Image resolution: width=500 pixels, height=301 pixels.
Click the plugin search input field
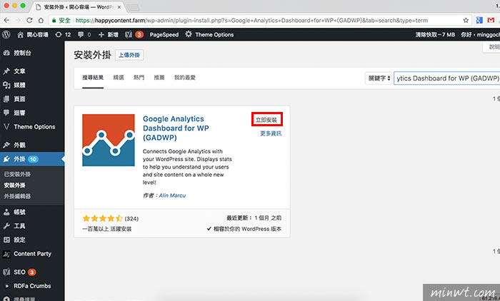(446, 78)
